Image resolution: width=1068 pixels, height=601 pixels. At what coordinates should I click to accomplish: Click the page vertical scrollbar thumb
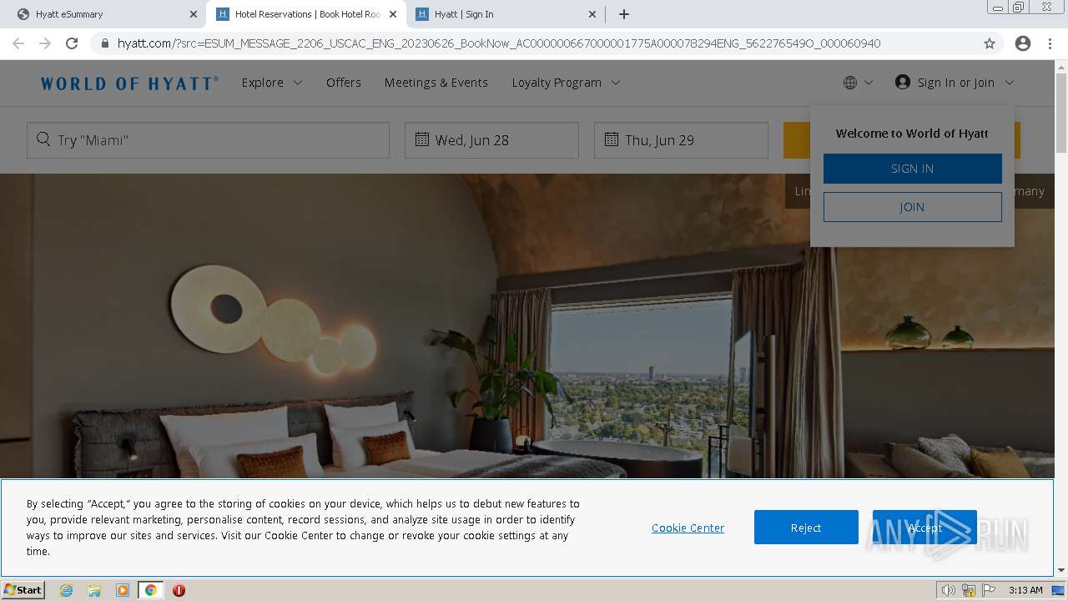(1061, 115)
